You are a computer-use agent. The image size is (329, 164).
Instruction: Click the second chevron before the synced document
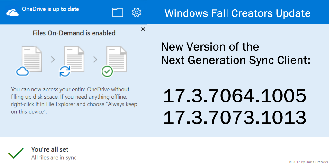pos(95,60)
